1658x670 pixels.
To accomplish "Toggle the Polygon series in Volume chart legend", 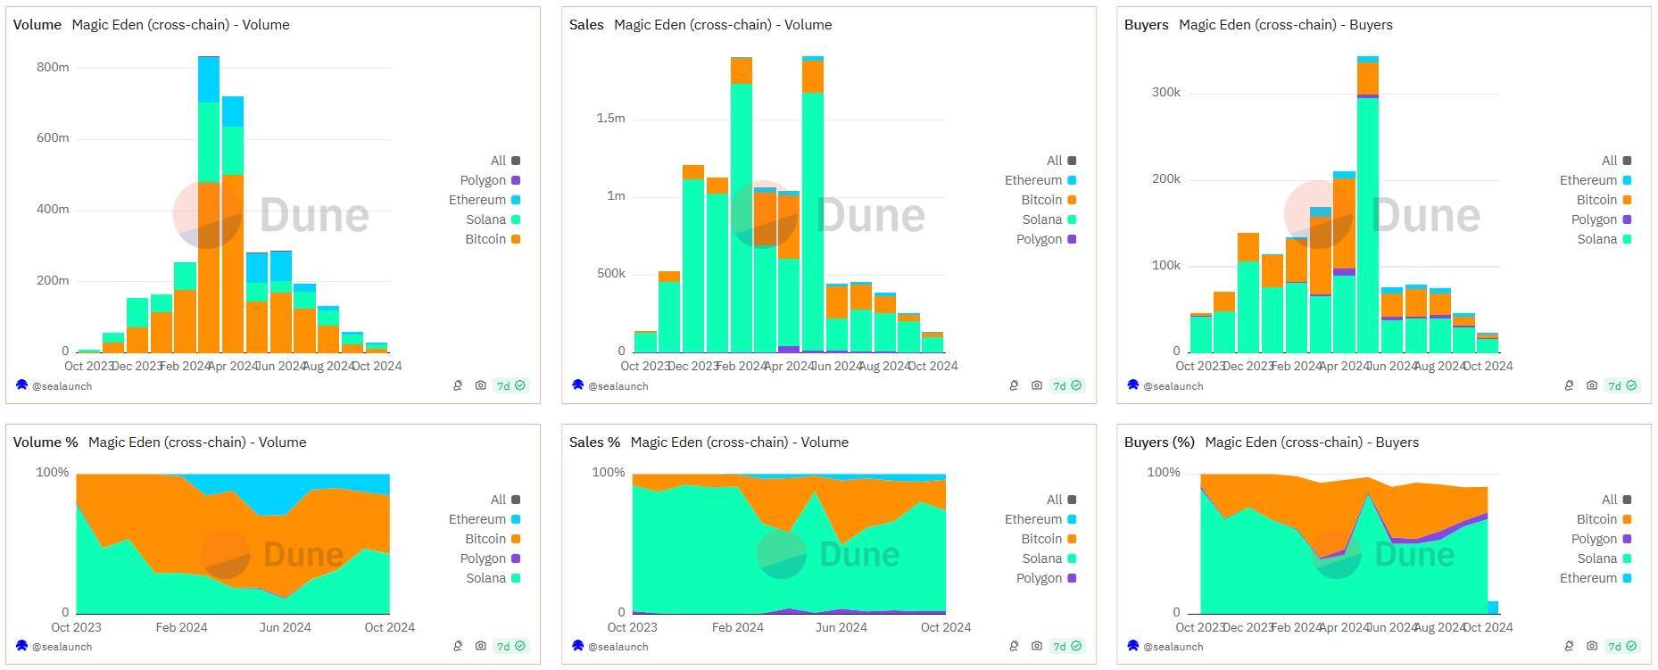I will point(490,180).
